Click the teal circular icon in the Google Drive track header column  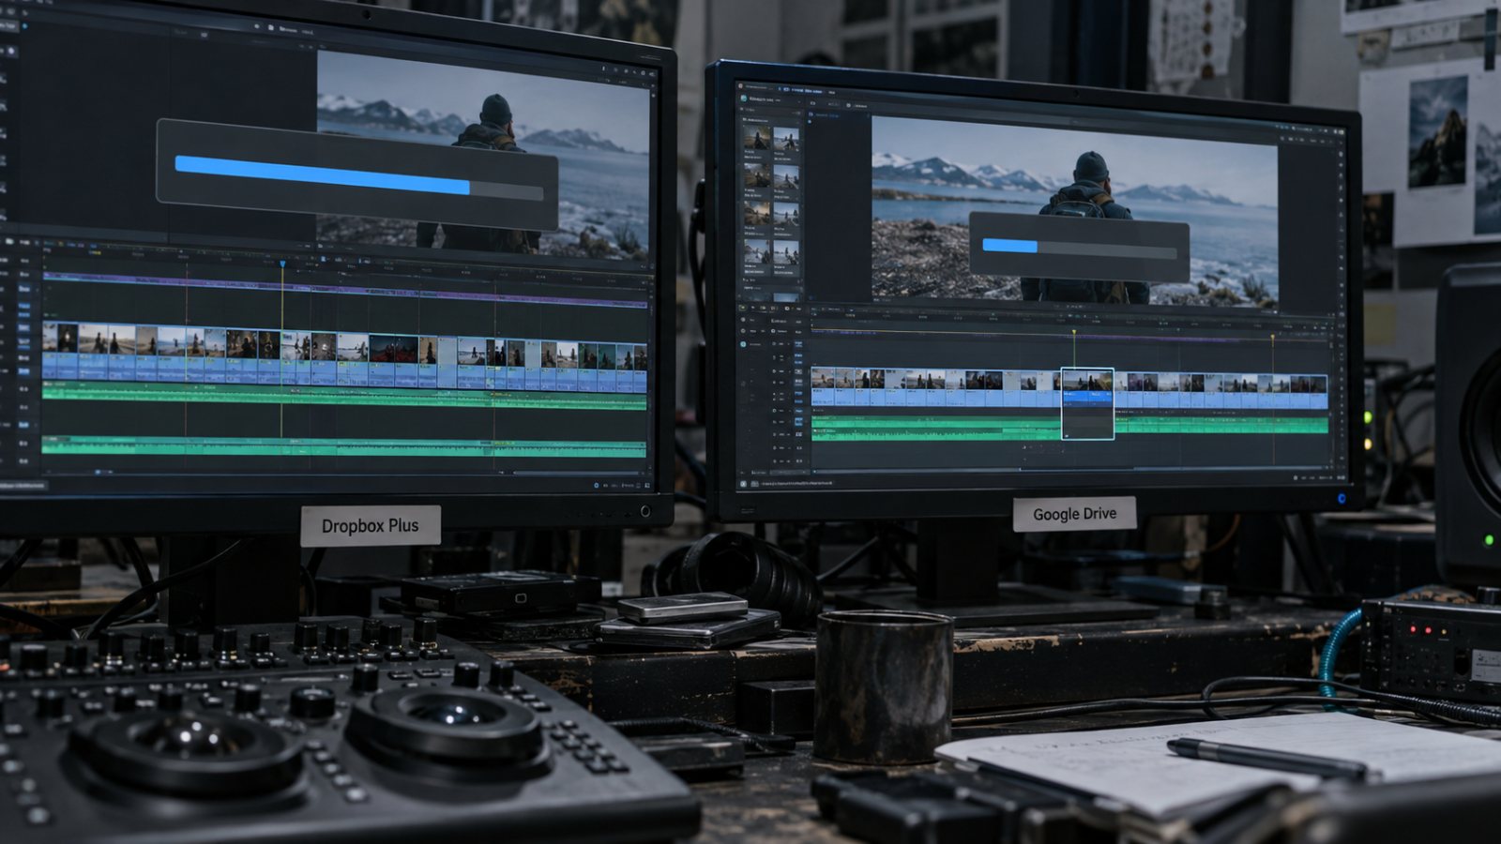[x=744, y=344]
